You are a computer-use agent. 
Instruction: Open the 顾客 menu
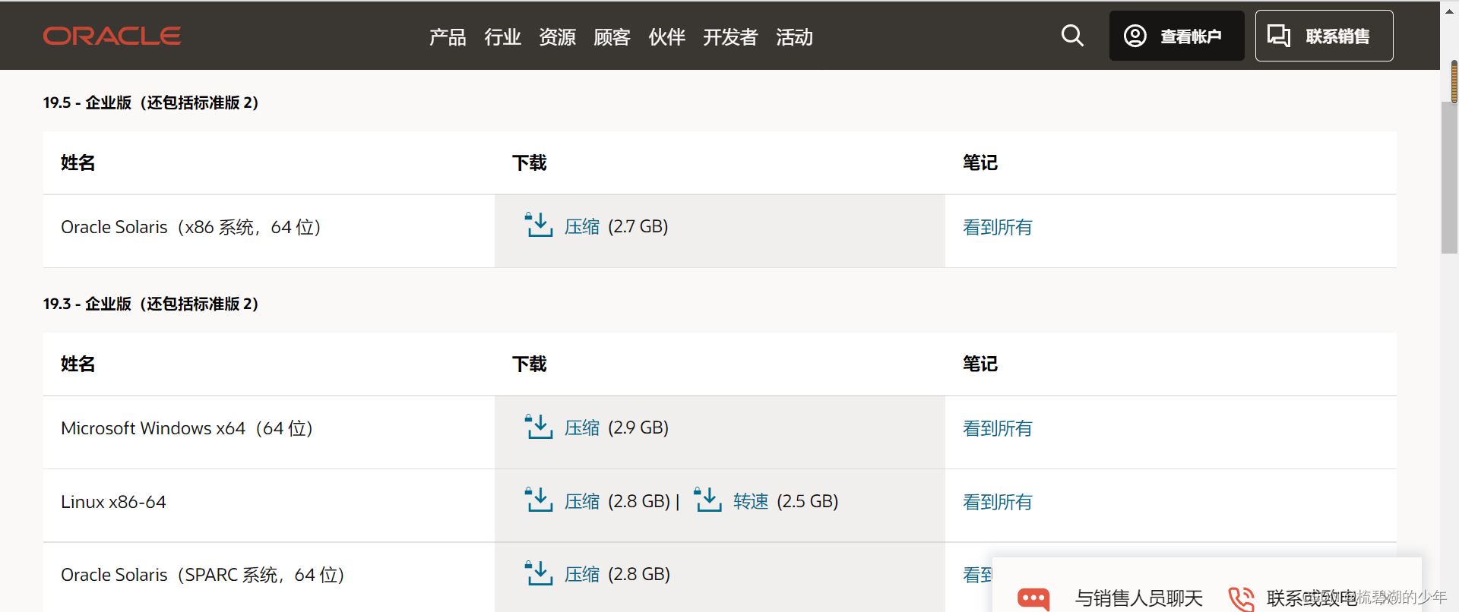[x=612, y=37]
